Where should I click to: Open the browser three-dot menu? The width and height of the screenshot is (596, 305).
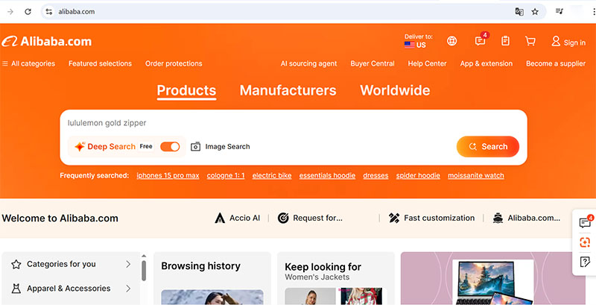point(594,12)
